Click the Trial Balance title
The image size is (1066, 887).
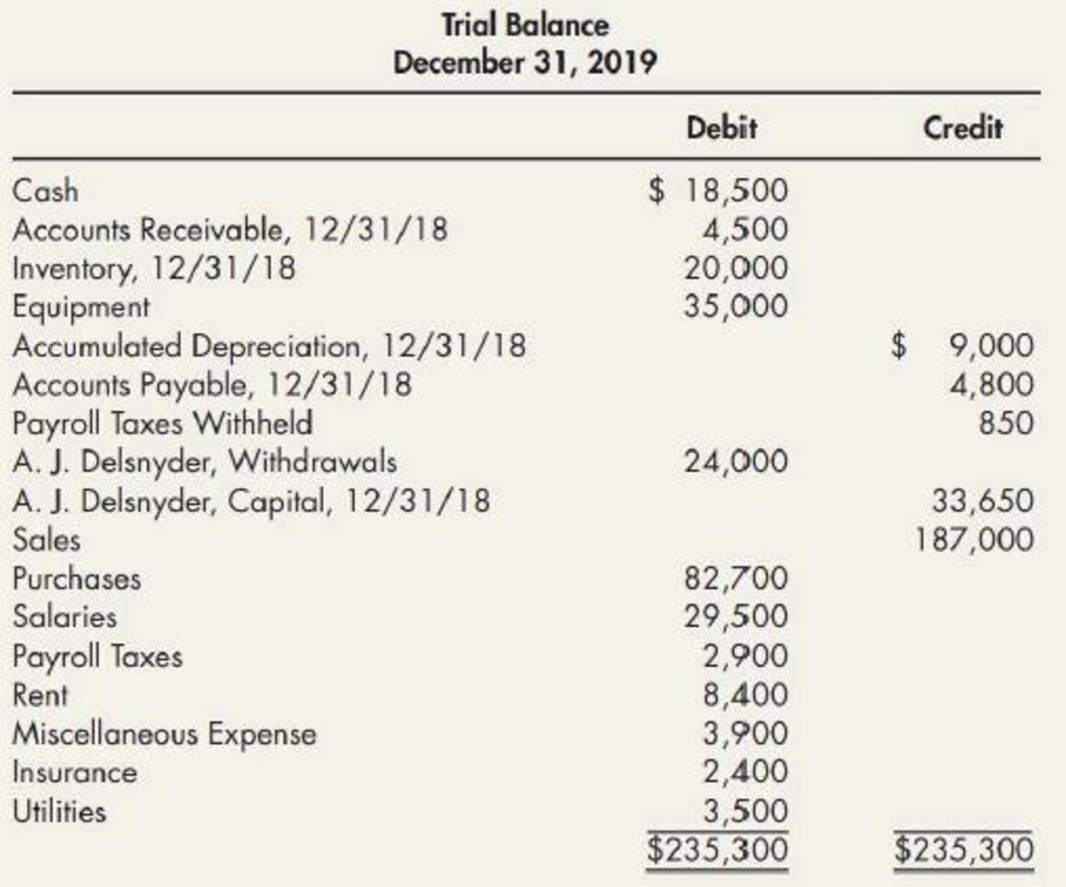click(525, 26)
